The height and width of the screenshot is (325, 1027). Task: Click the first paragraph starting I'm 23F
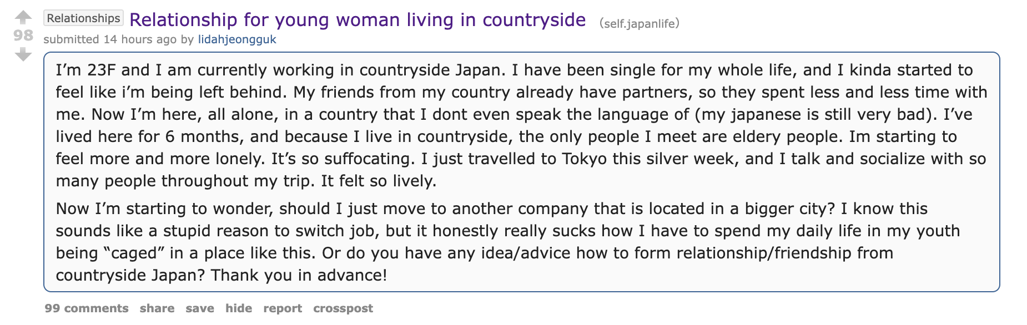tap(521, 125)
